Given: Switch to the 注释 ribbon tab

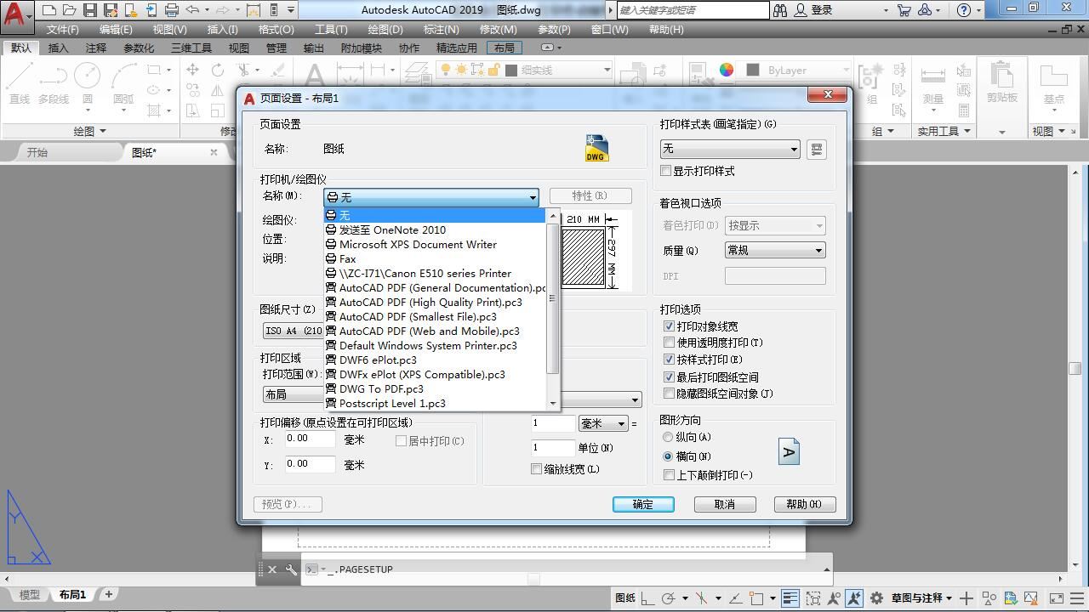Looking at the screenshot, I should coord(96,48).
